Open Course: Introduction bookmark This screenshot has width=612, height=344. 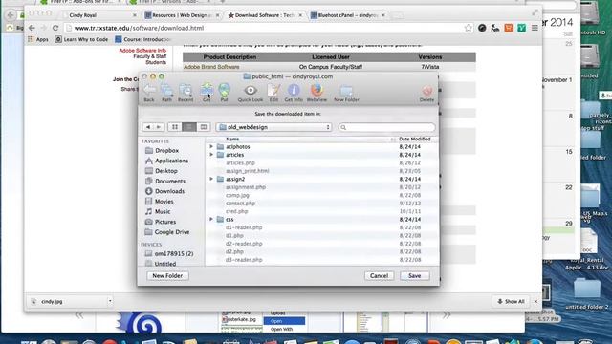142,39
